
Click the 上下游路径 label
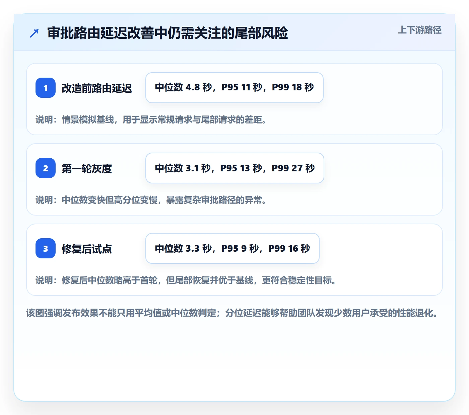point(419,30)
